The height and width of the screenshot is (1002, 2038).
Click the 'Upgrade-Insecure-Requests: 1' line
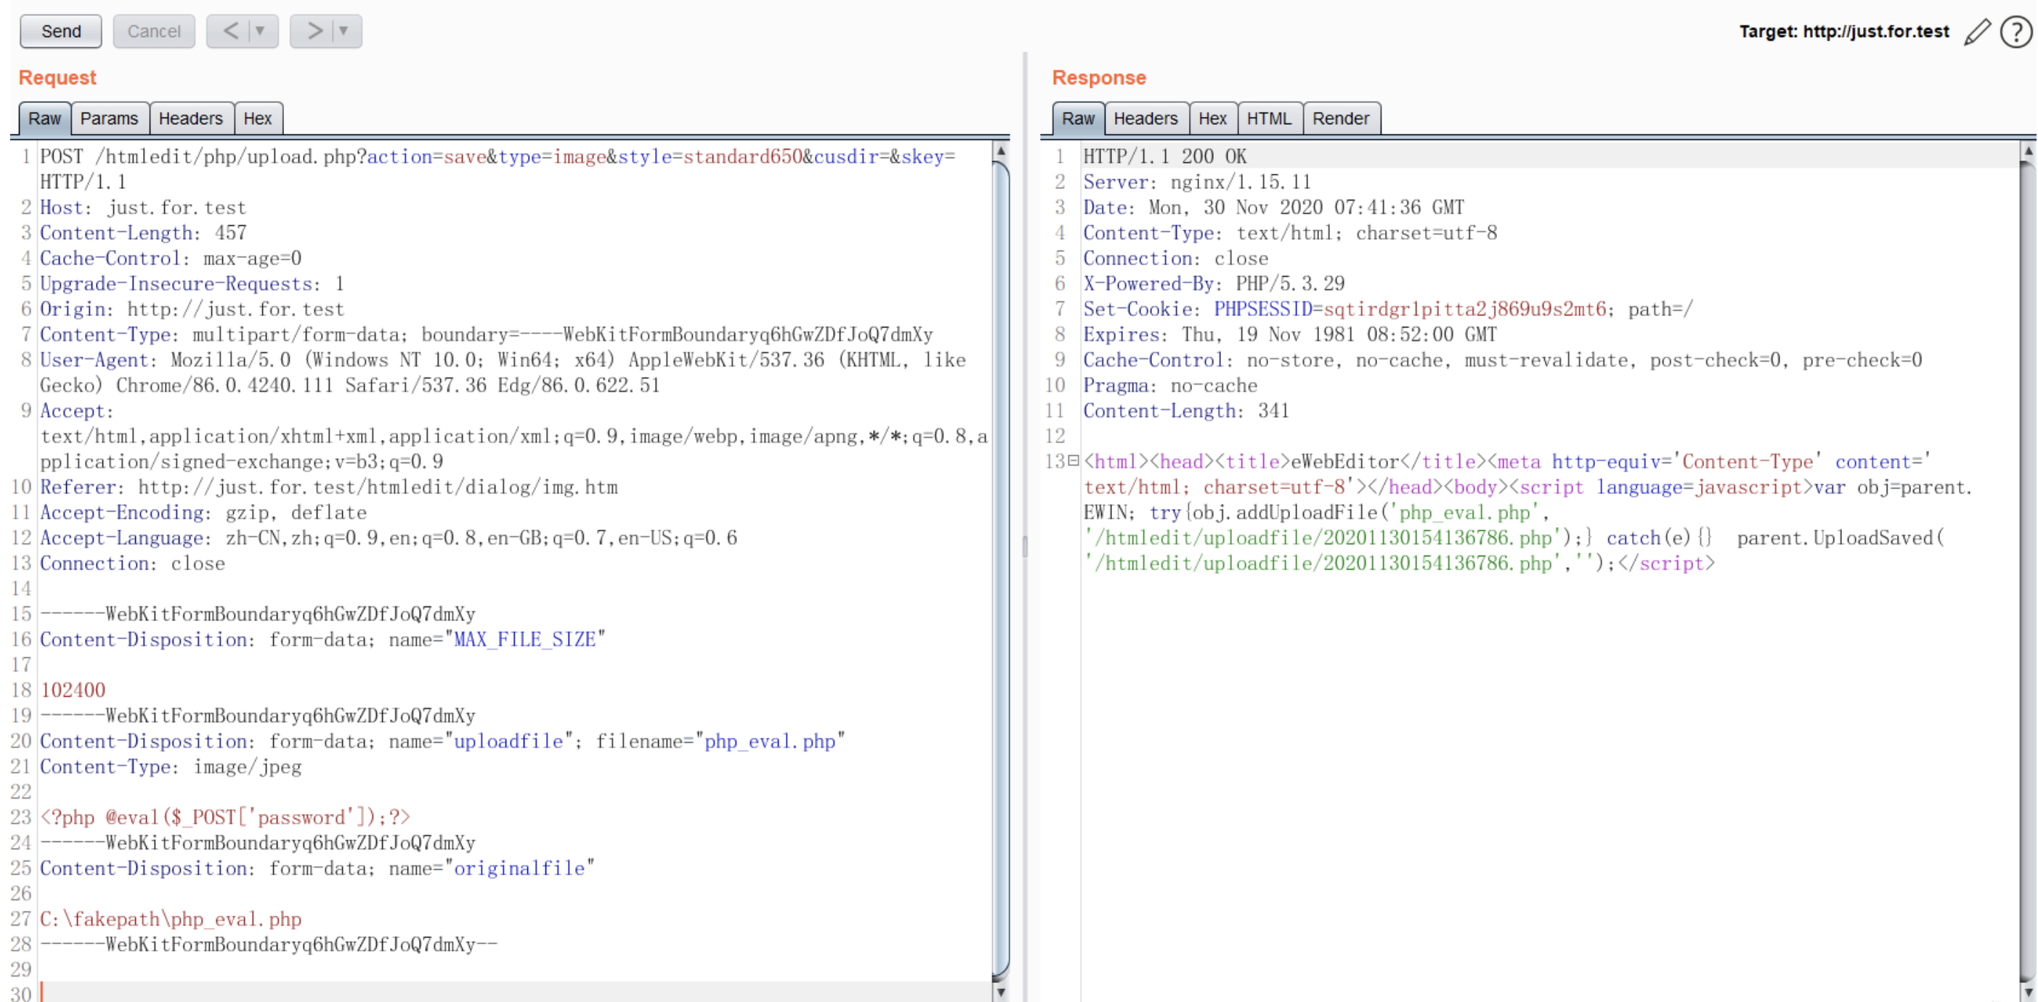[192, 283]
